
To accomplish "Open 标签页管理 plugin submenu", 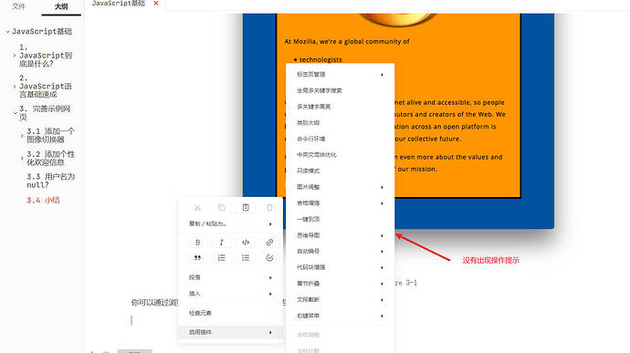I will click(340, 74).
